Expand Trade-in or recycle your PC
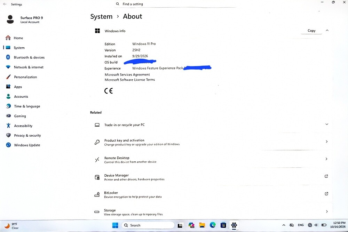Viewport: 348px width, 232px height. point(211,125)
